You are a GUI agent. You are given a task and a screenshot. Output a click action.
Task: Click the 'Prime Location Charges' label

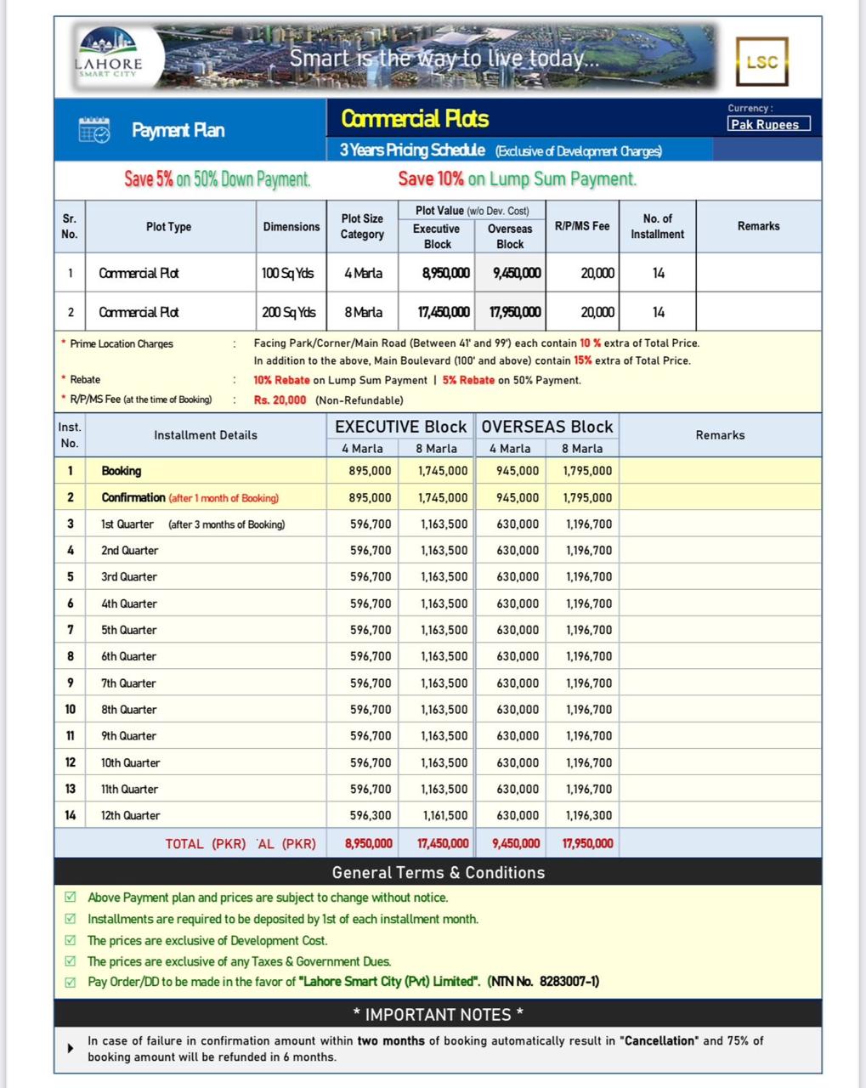[x=122, y=343]
